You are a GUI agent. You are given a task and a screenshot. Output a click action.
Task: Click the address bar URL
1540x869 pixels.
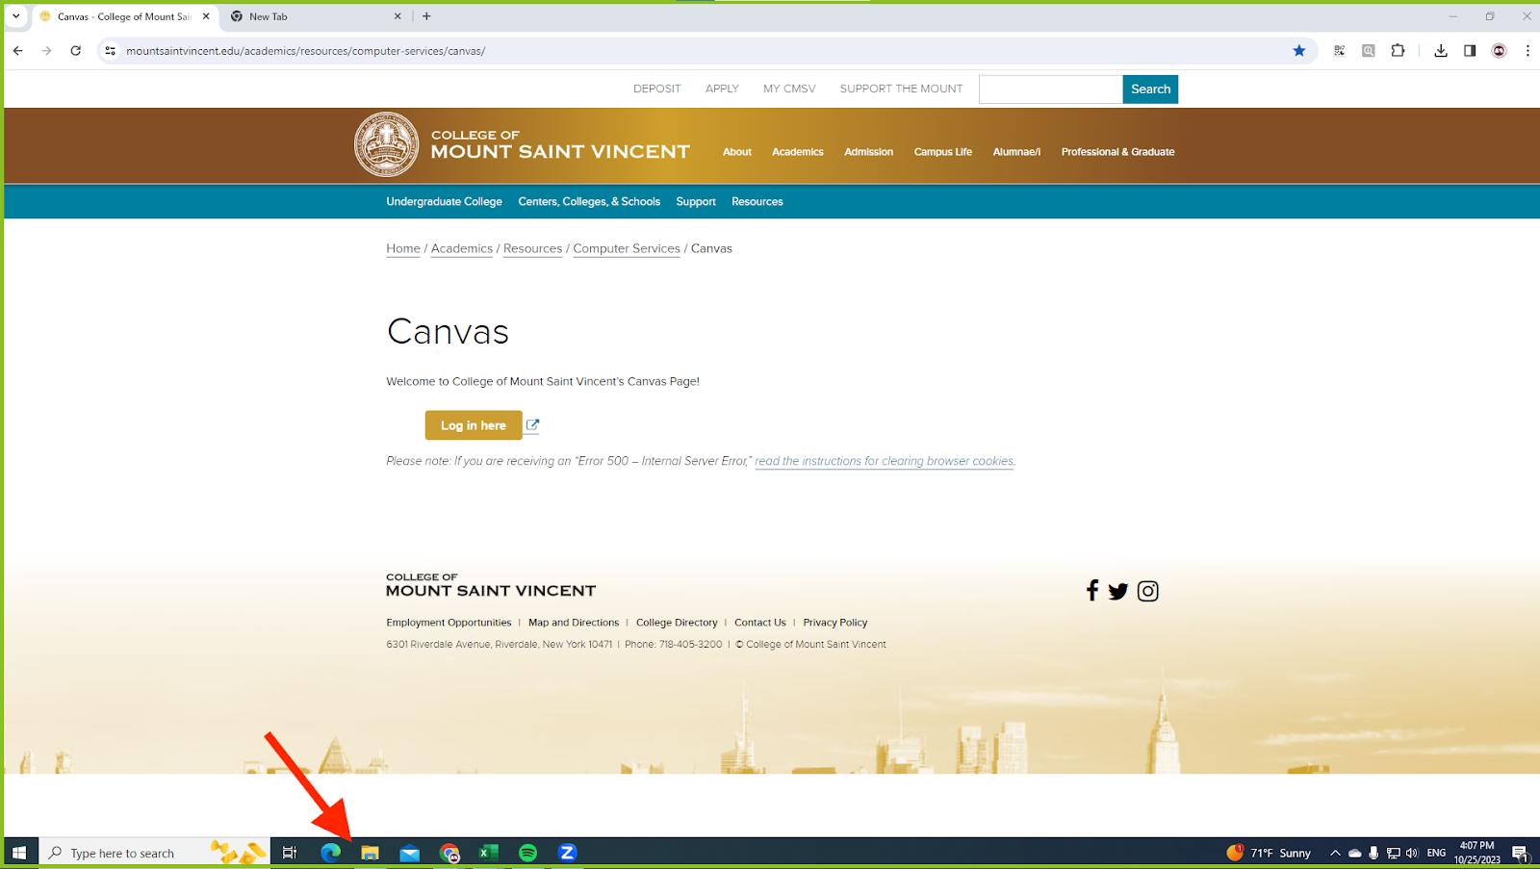305,51
